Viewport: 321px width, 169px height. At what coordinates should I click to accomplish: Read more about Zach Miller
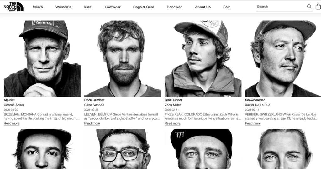[x=172, y=123]
